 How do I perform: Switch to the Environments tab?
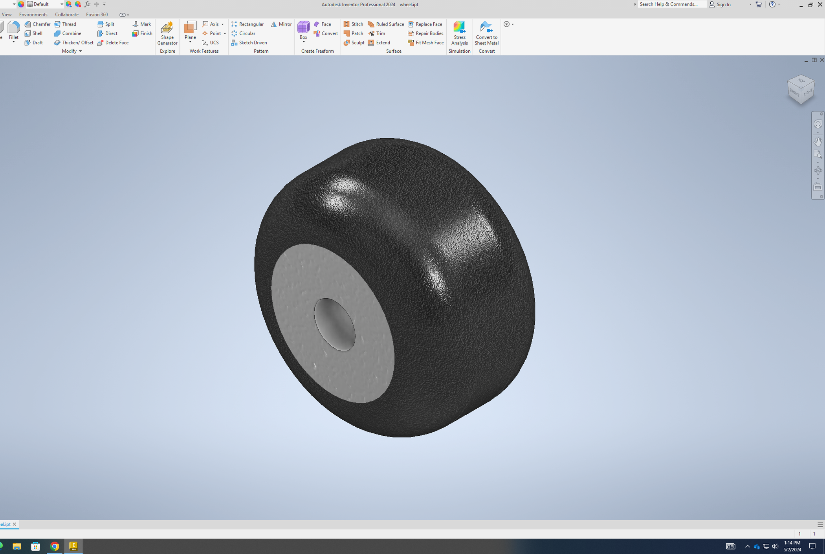pyautogui.click(x=33, y=14)
